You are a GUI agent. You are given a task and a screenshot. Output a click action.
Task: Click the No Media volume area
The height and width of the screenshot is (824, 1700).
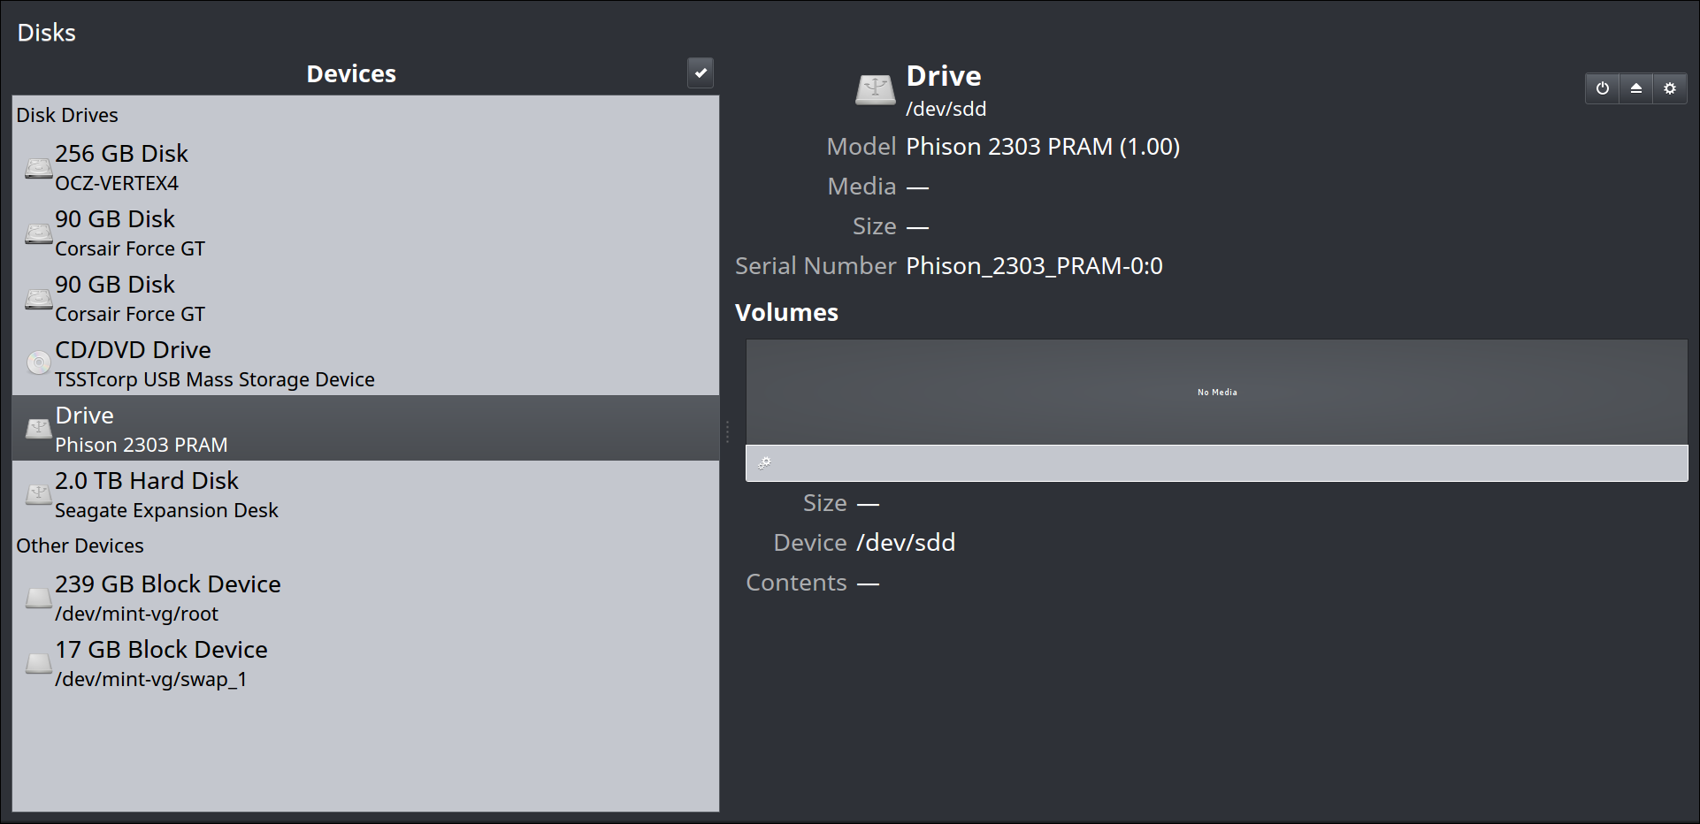[x=1217, y=392]
